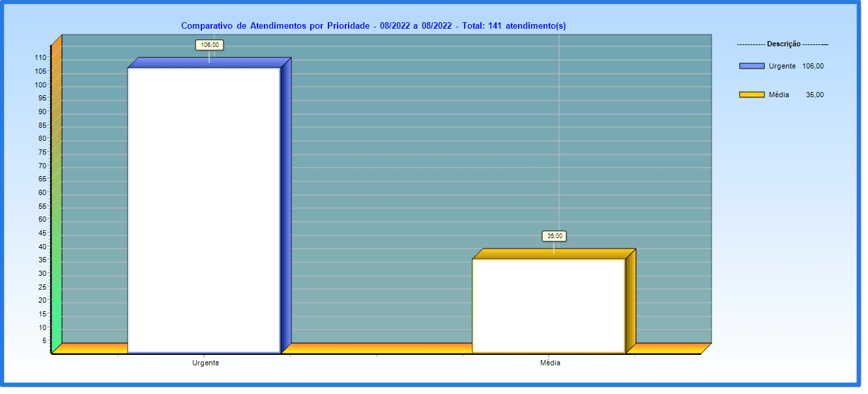The image size is (868, 394).
Task: Click the chart title Comparativo de Atendimentos
Action: pos(373,25)
